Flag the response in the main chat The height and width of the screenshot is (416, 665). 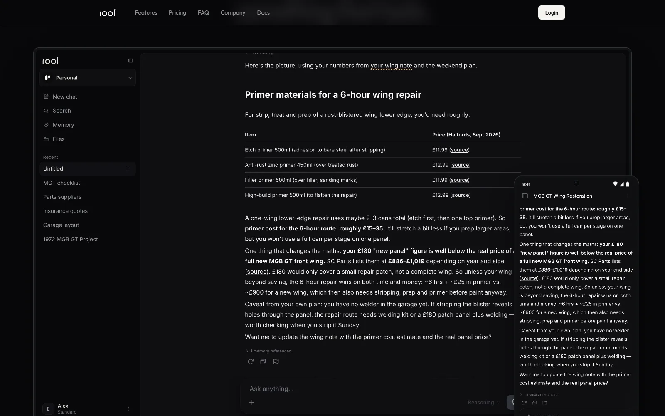(276, 362)
